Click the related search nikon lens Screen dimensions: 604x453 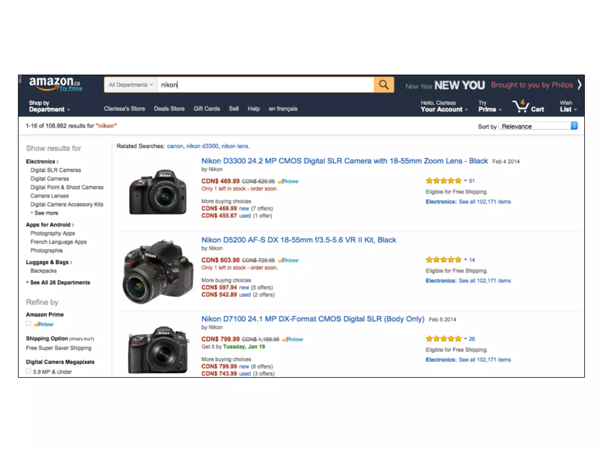[x=235, y=146]
